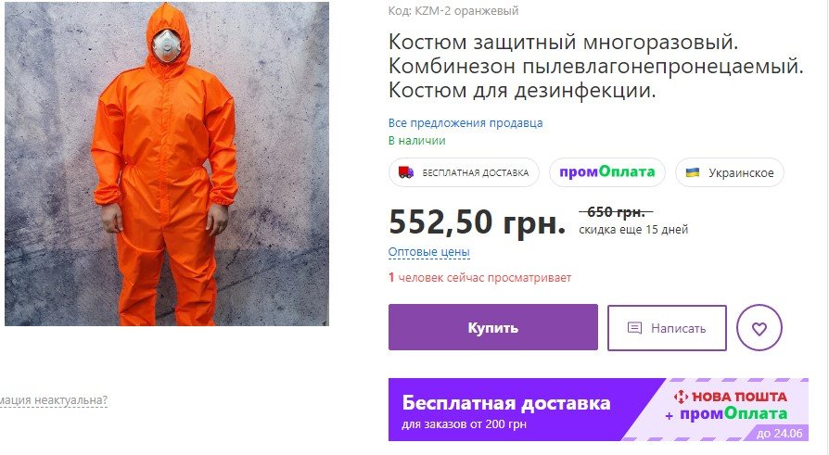Click the Нова Пошта logo in banner
The image size is (829, 455).
(x=730, y=397)
